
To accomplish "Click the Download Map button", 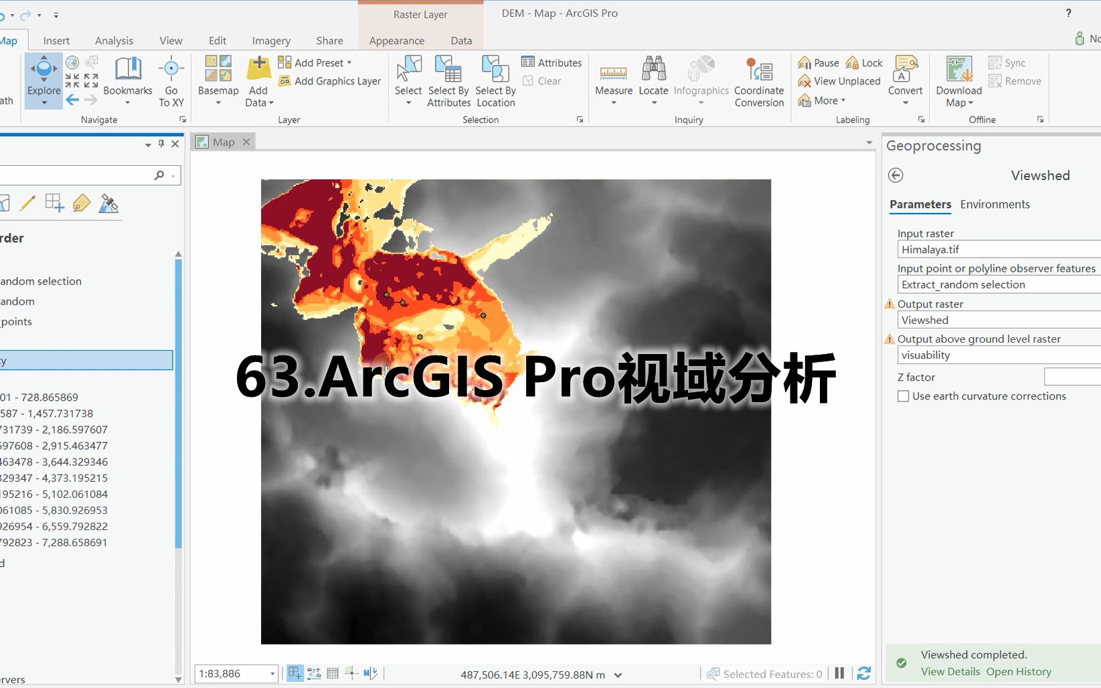I will point(959,81).
